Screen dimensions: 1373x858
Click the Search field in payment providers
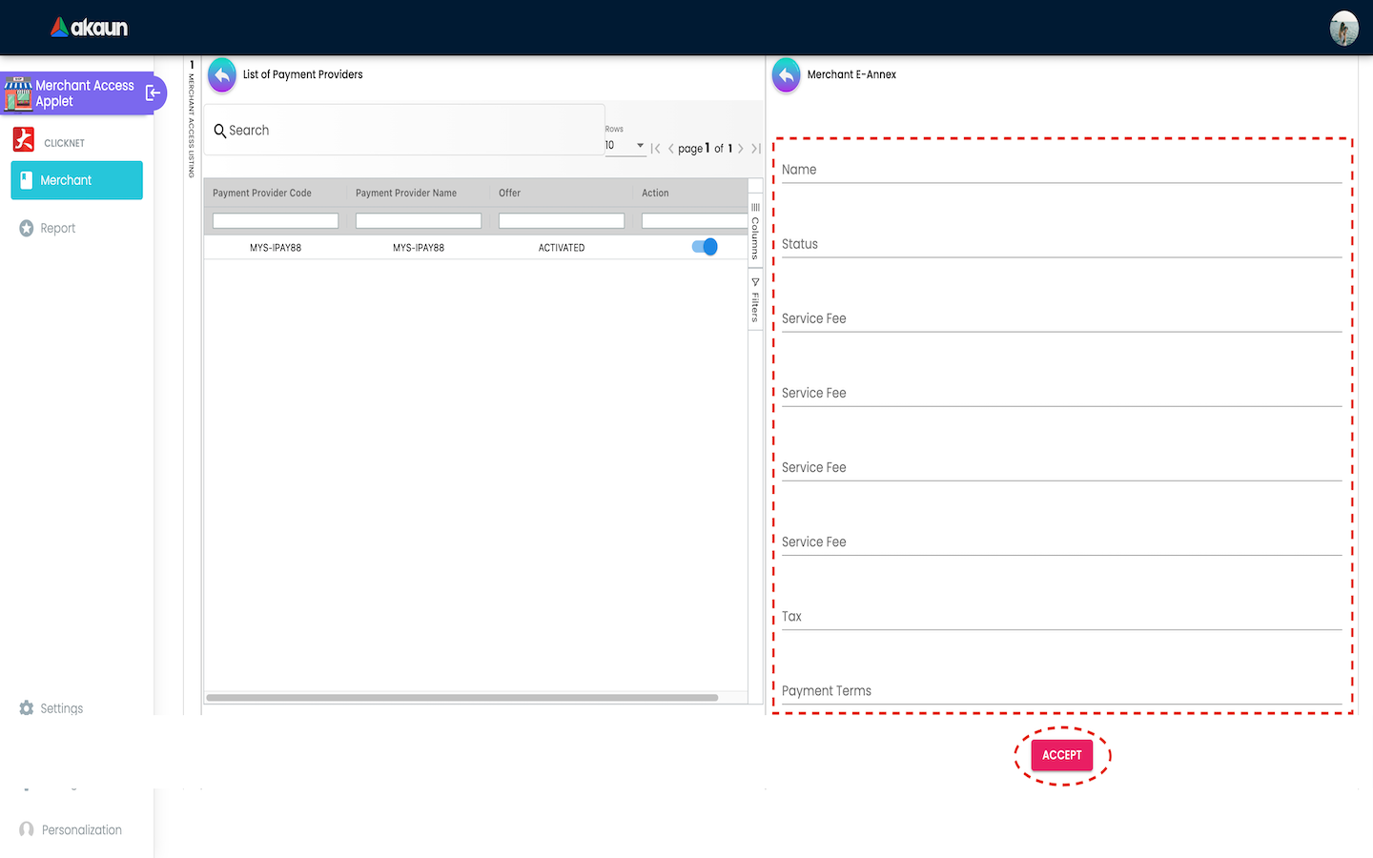[x=404, y=130]
